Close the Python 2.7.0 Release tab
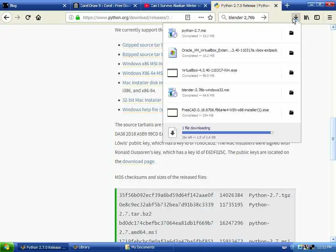The width and height of the screenshot is (336, 252). coord(276,6)
